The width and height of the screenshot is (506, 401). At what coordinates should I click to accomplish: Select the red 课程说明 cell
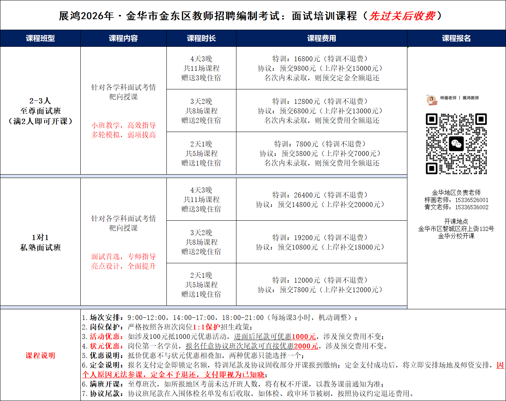click(x=40, y=355)
